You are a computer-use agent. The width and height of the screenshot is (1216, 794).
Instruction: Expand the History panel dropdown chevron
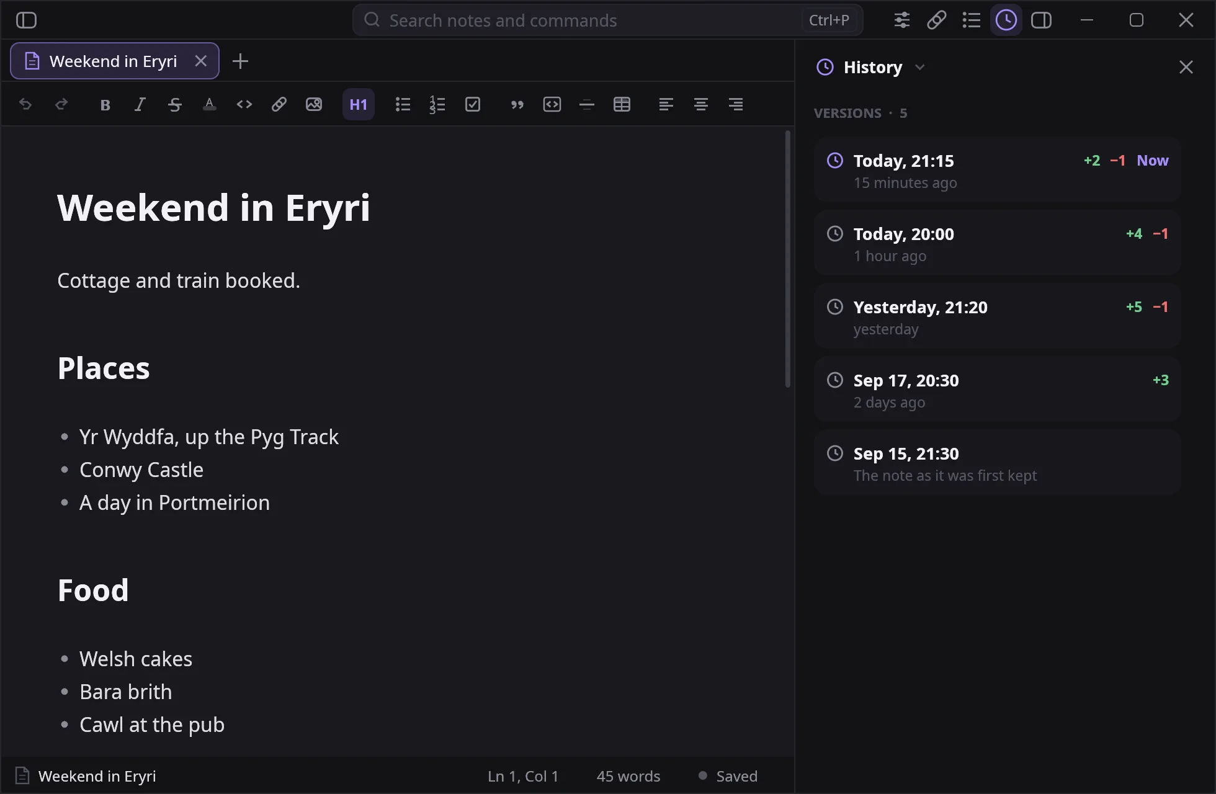(x=920, y=67)
